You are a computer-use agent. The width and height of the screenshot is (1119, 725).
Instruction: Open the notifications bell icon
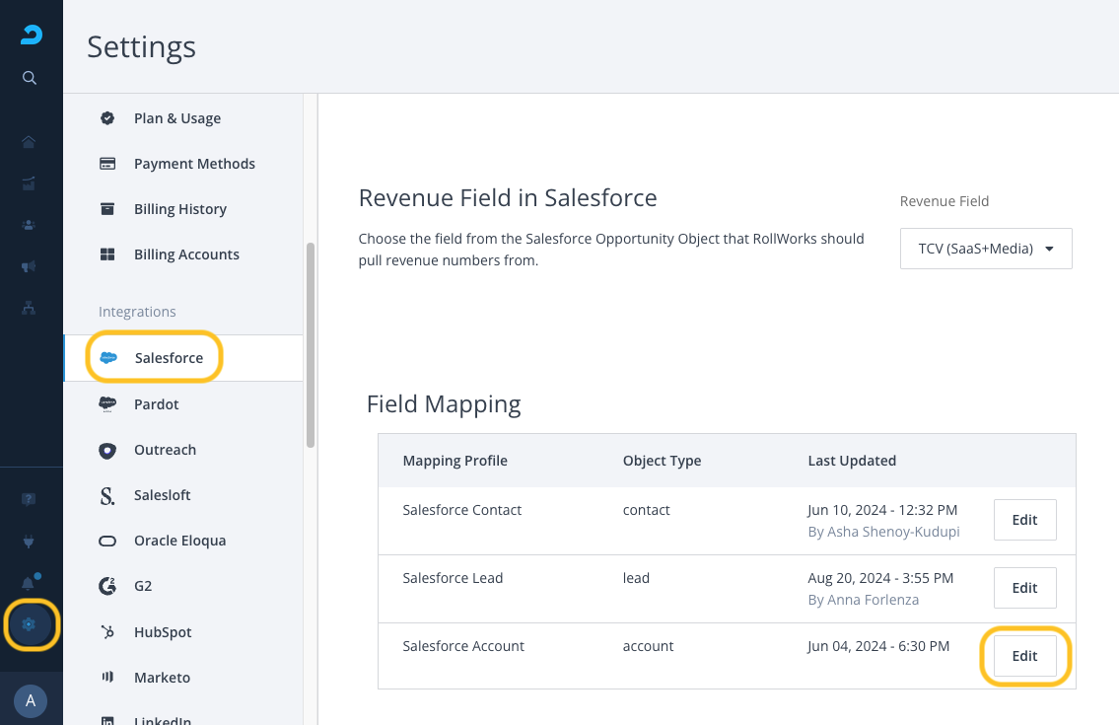[29, 582]
